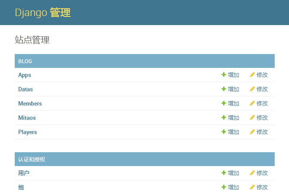The height and width of the screenshot is (192, 289).
Task: Click the green plus icon in the 用户 row
Action: click(224, 173)
